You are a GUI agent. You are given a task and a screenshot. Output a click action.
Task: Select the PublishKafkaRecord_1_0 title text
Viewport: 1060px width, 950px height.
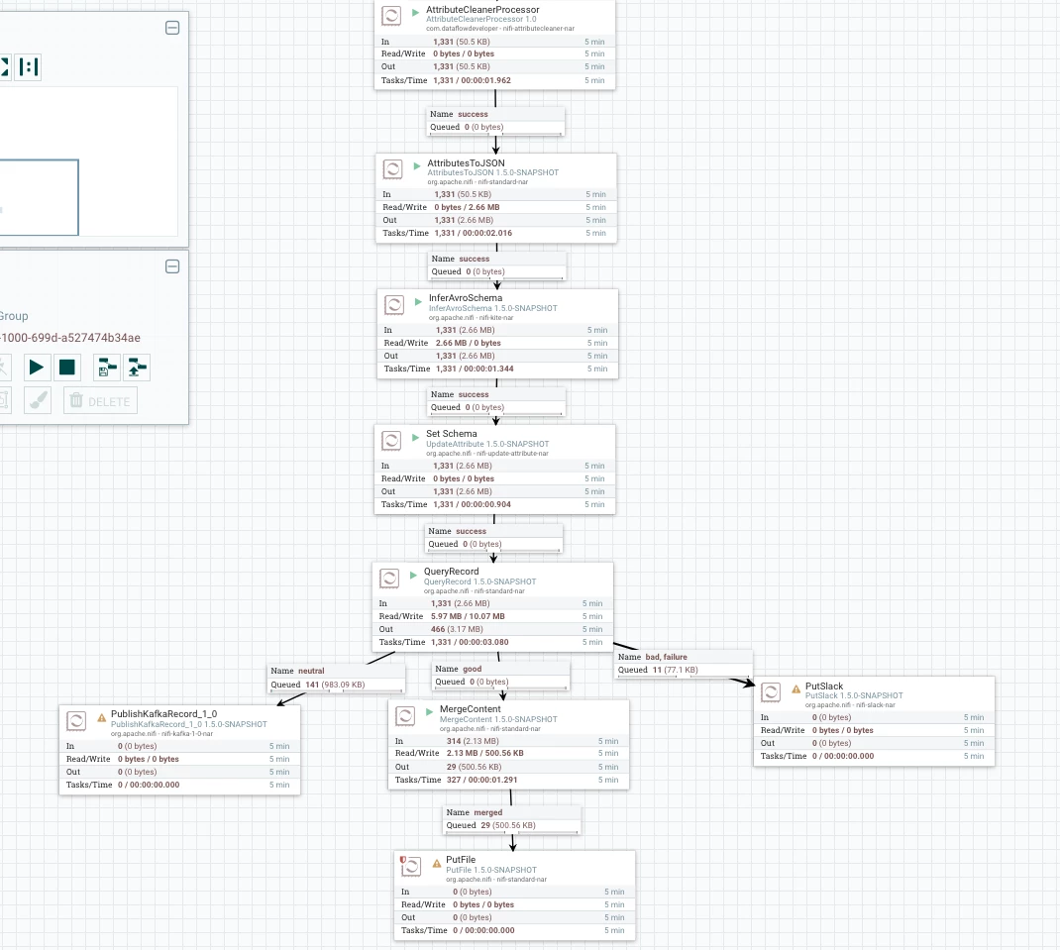[163, 713]
